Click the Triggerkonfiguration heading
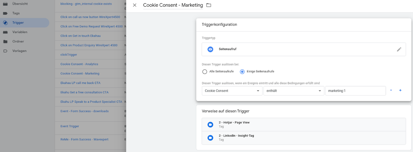413x152 pixels. coord(219,25)
